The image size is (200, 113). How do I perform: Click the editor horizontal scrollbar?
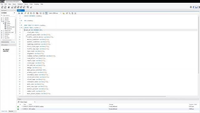pos(92,96)
